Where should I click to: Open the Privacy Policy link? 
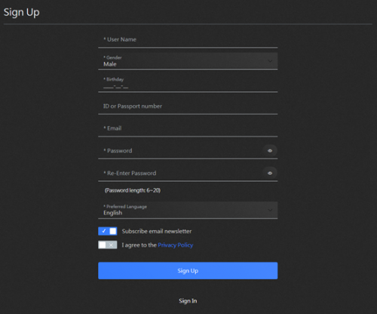coord(176,245)
